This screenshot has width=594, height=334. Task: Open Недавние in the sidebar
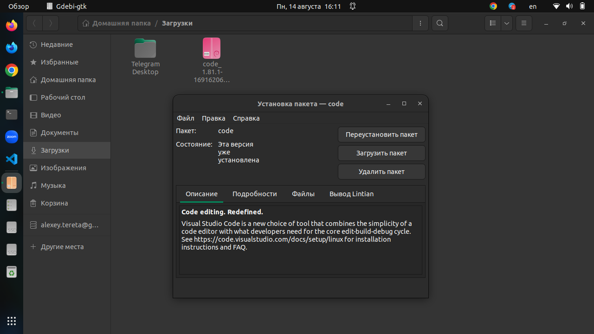pos(67,45)
